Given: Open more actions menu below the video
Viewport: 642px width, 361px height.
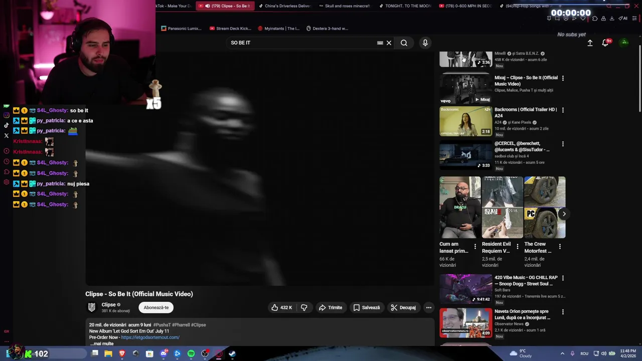Looking at the screenshot, I should [428, 307].
